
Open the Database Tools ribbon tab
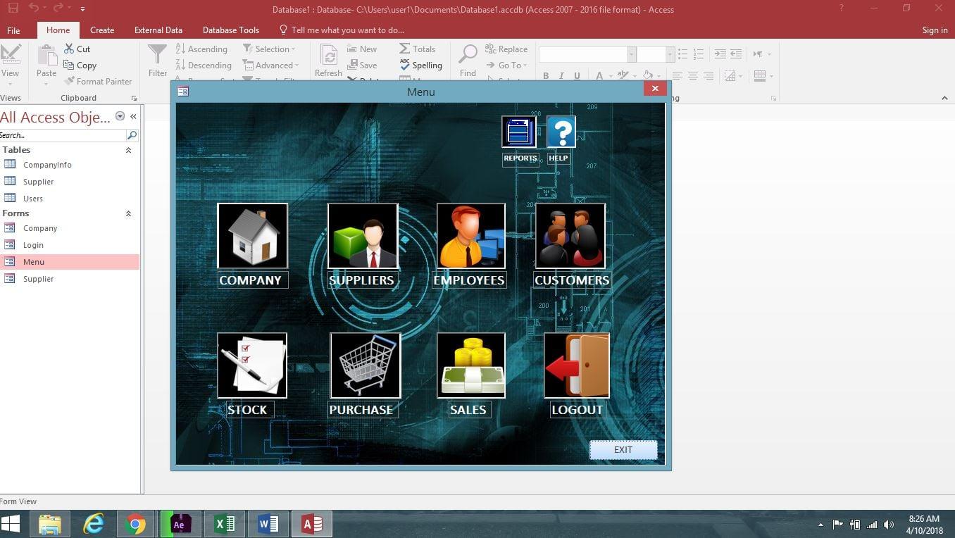point(230,30)
